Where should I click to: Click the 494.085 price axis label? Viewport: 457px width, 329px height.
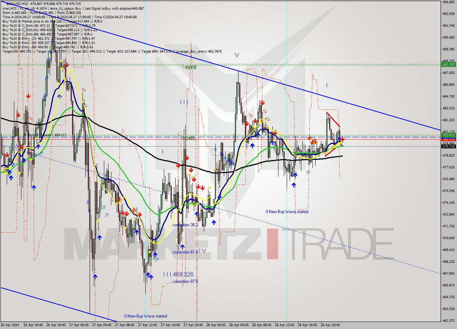448,2
